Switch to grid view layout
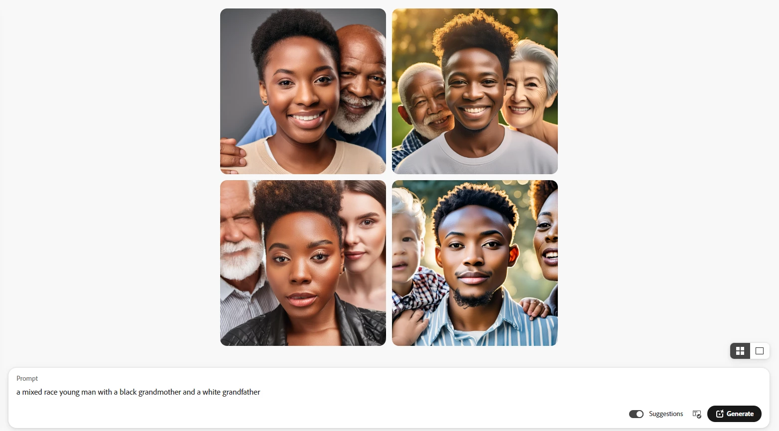The height and width of the screenshot is (431, 779). coord(740,351)
